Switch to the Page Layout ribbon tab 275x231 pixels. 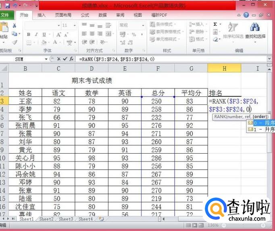(x=63, y=15)
